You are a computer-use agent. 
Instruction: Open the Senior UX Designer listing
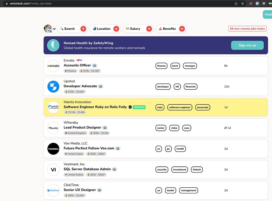click(80, 190)
